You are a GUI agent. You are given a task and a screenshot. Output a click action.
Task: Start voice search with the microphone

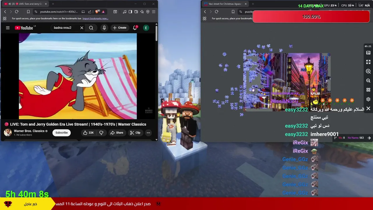pos(104,28)
